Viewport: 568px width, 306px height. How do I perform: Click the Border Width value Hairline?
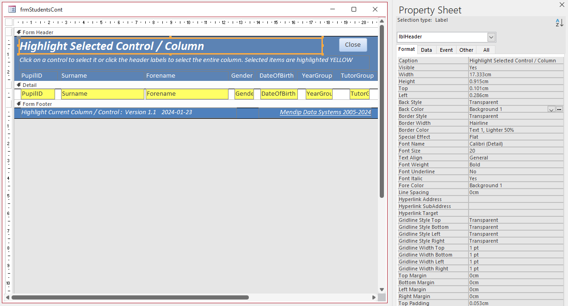click(x=516, y=123)
